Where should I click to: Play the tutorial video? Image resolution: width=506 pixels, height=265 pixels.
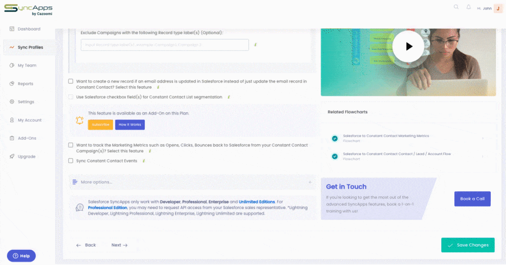click(408, 46)
